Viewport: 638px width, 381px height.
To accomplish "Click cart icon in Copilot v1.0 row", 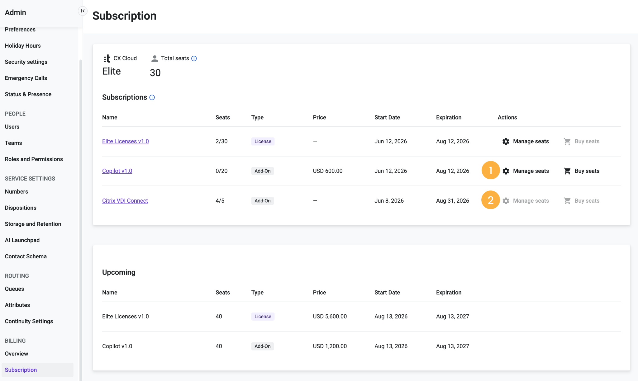I will [x=567, y=171].
